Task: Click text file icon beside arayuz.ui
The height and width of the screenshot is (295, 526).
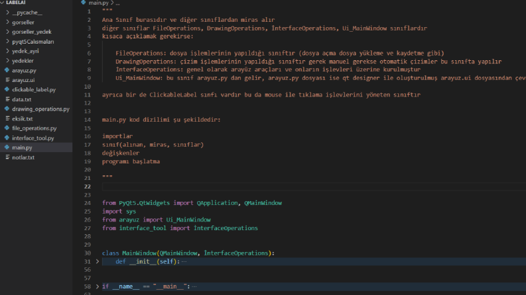Action: (x=7, y=80)
